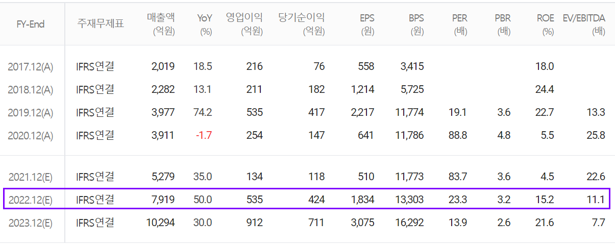The width and height of the screenshot is (615, 245).
Task: Select the 2017.12(A) fiscal year row label
Action: coord(31,67)
